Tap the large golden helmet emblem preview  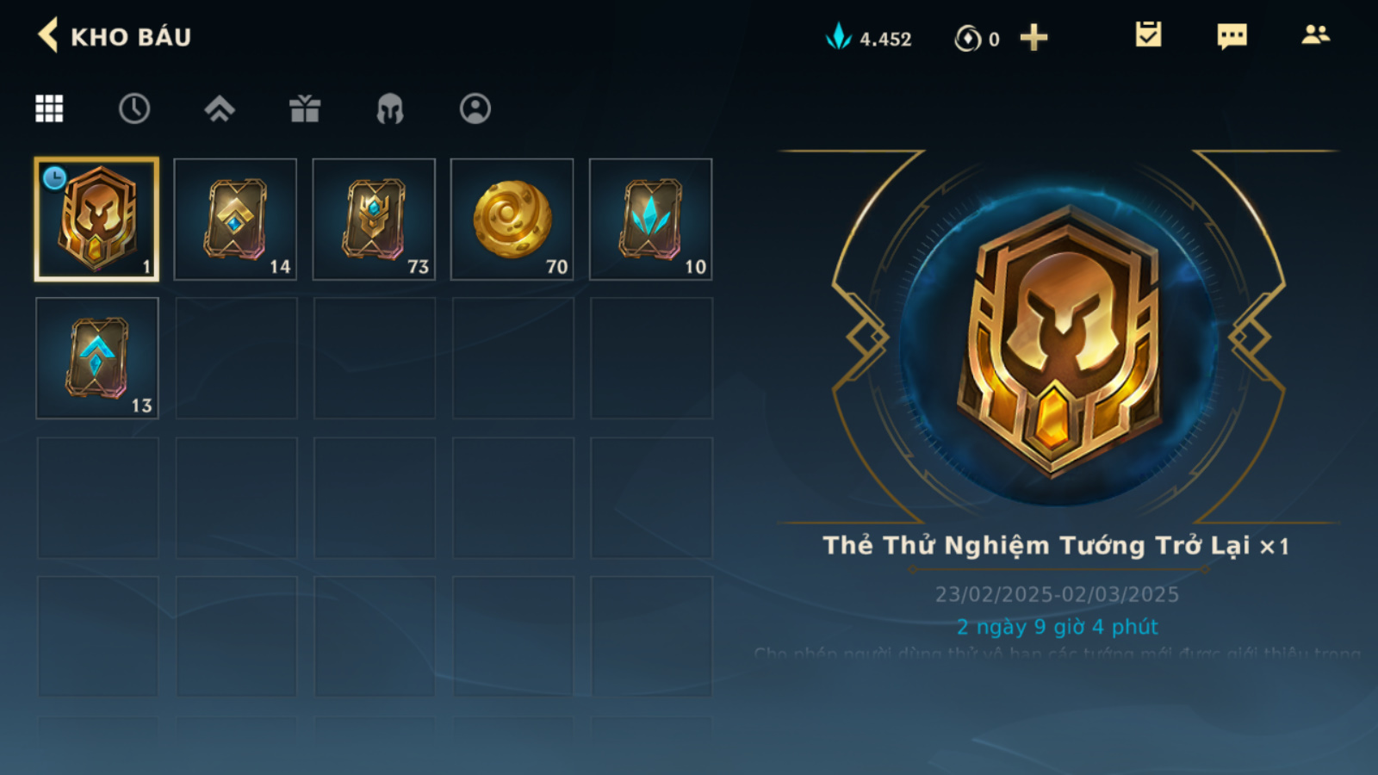(1059, 340)
